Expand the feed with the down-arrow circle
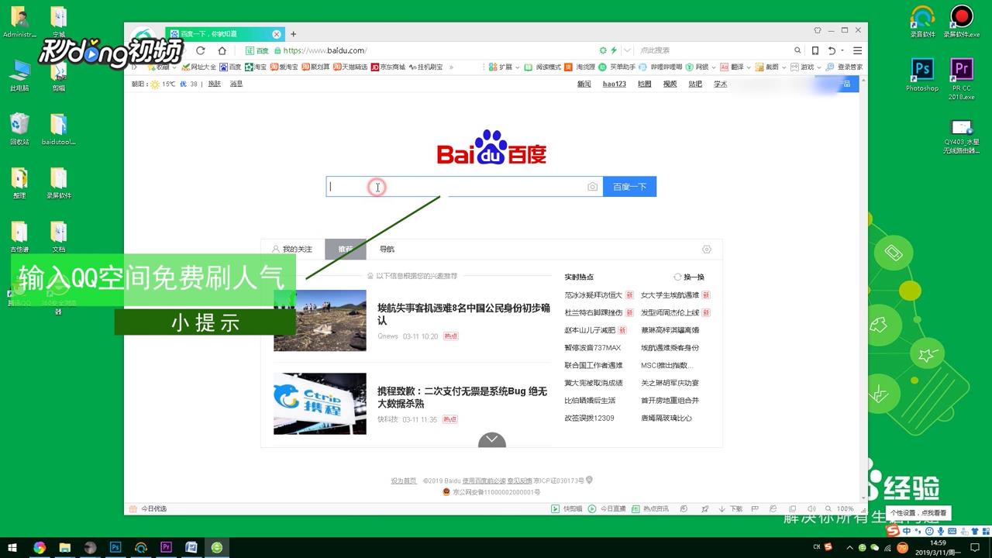This screenshot has height=558, width=992. point(491,440)
